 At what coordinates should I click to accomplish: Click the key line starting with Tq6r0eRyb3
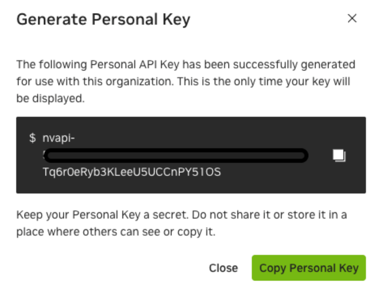132,172
